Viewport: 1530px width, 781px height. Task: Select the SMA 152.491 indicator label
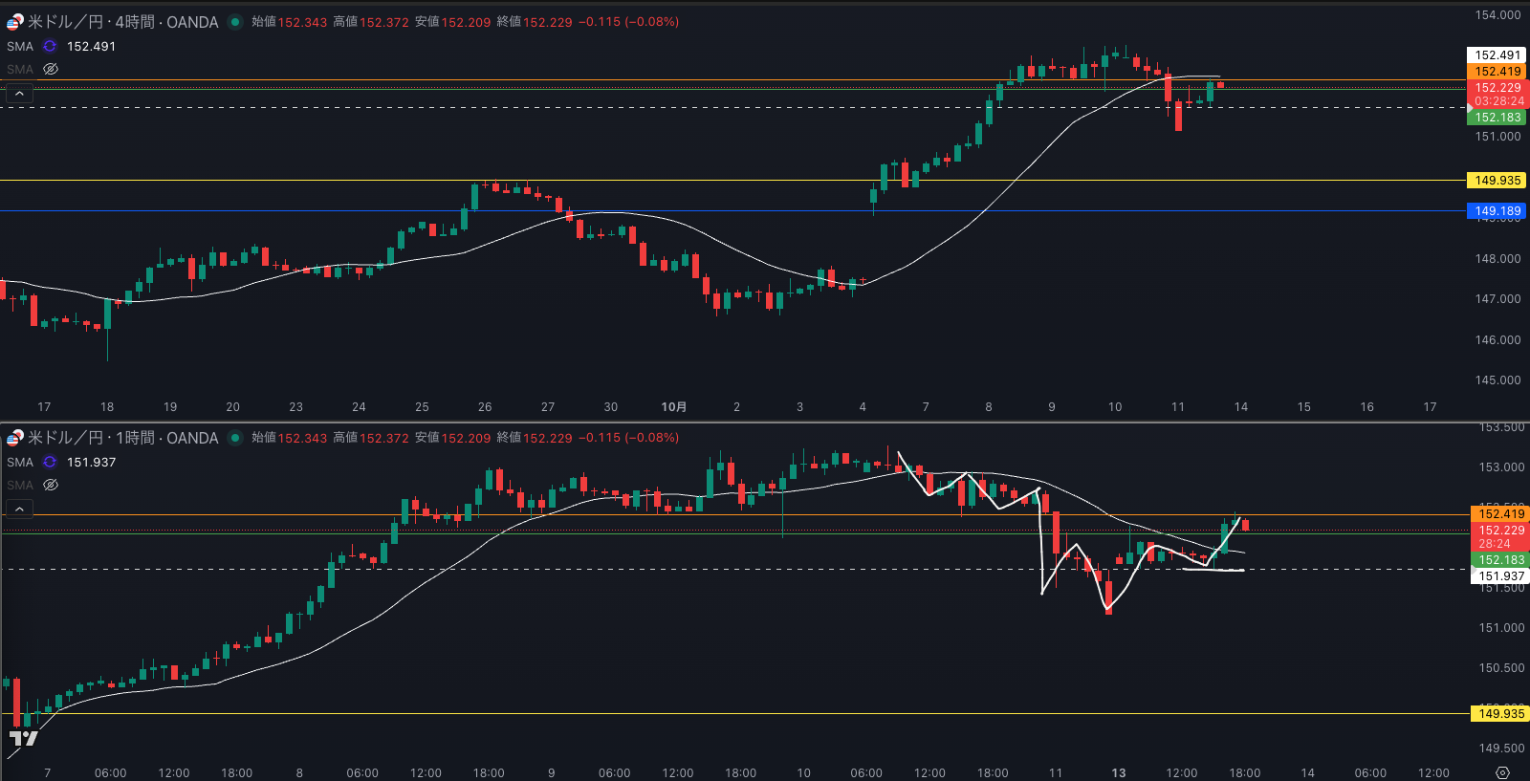(x=20, y=46)
